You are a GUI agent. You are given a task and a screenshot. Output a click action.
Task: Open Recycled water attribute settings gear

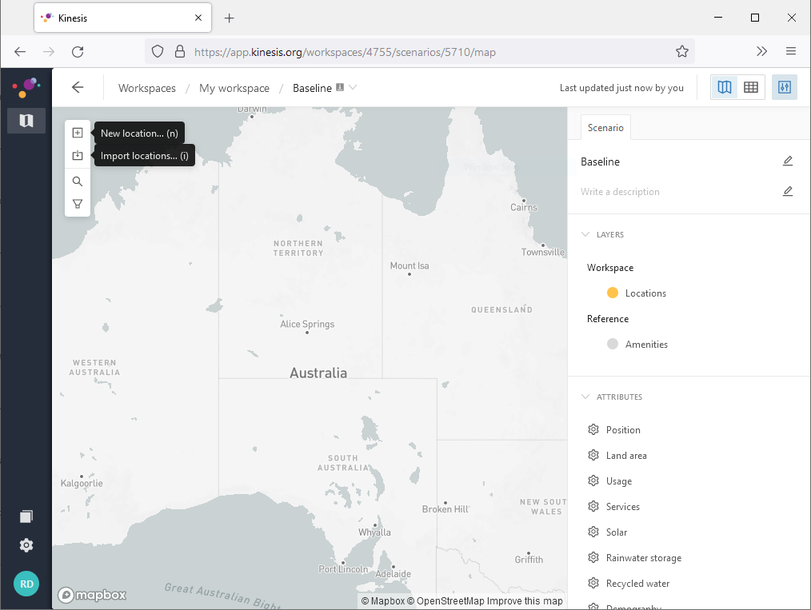[x=593, y=583]
